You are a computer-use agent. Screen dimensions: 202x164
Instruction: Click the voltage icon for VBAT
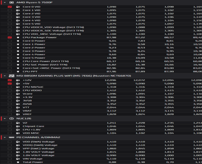tap(18, 111)
